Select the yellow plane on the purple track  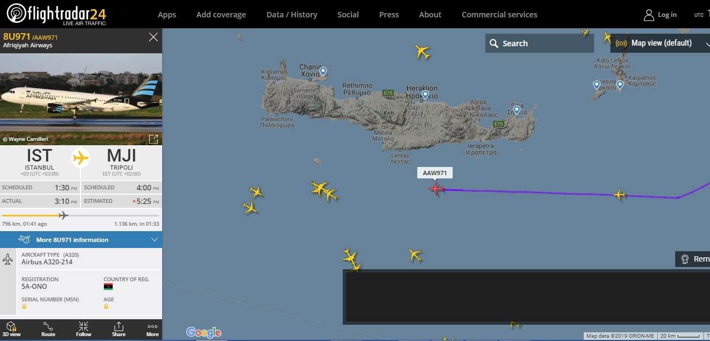pos(619,194)
